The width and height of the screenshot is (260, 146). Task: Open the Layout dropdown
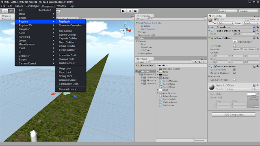tap(248, 11)
